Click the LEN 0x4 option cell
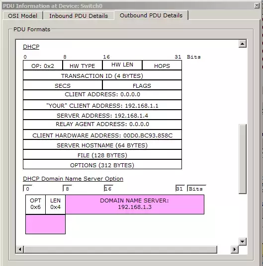263x266 pixels. tap(55, 204)
